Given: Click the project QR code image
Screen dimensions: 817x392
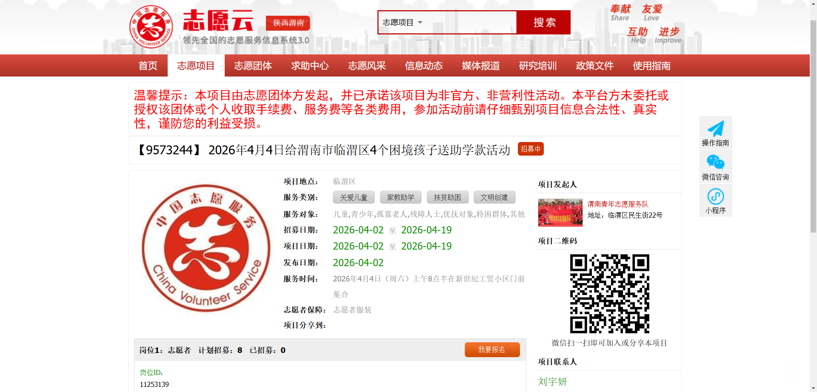Looking at the screenshot, I should click(x=609, y=293).
